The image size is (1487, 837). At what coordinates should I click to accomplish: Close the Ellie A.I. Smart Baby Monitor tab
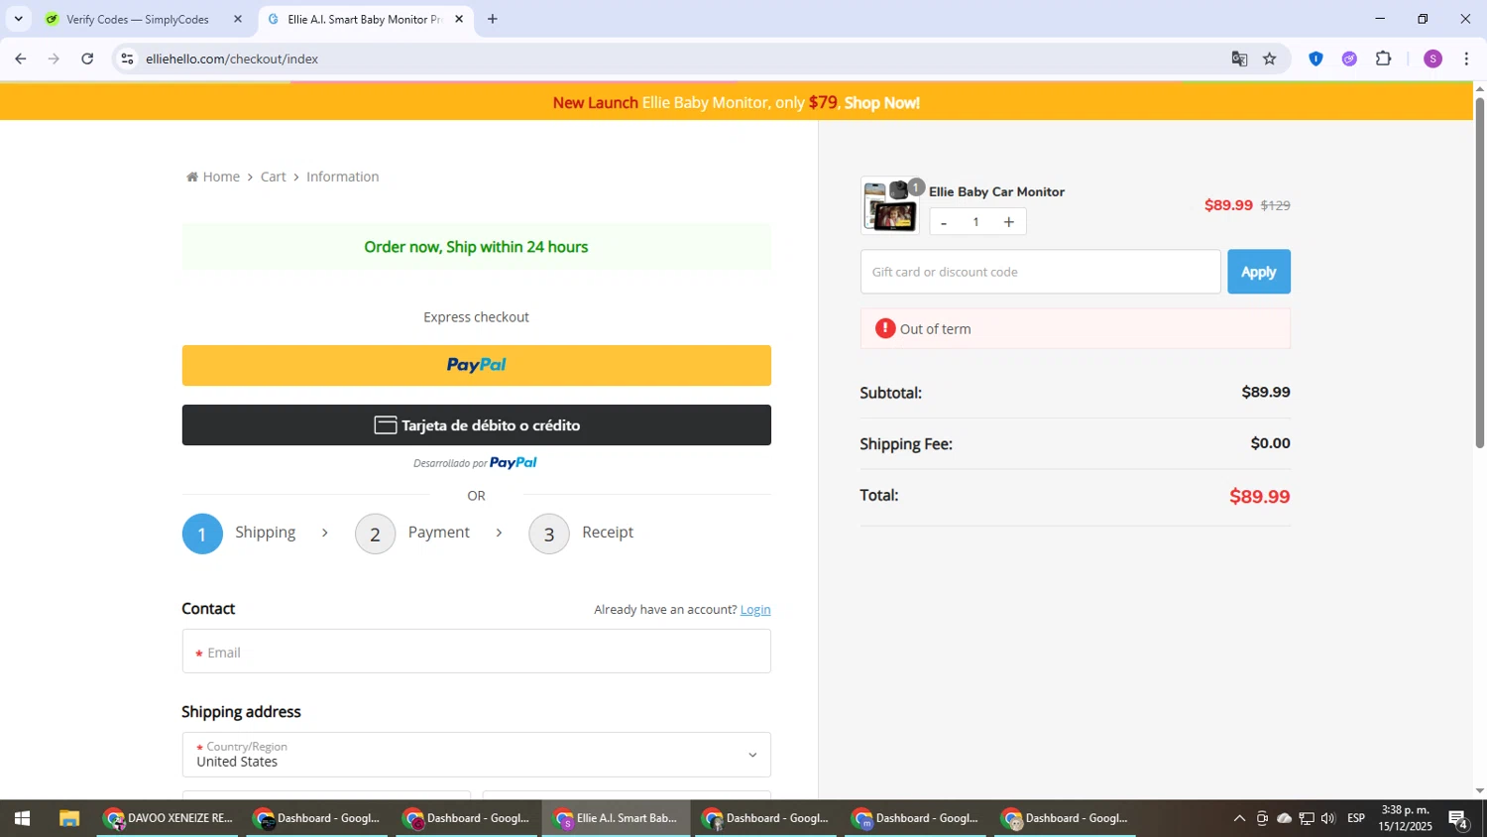(x=459, y=19)
